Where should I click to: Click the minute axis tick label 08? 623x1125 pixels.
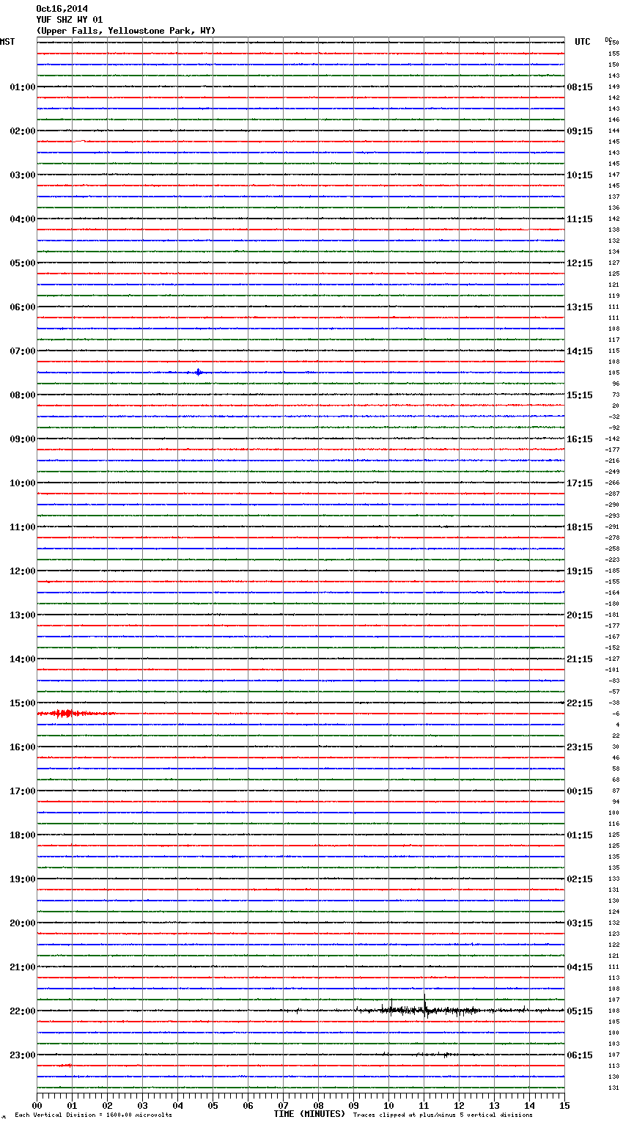[318, 1105]
